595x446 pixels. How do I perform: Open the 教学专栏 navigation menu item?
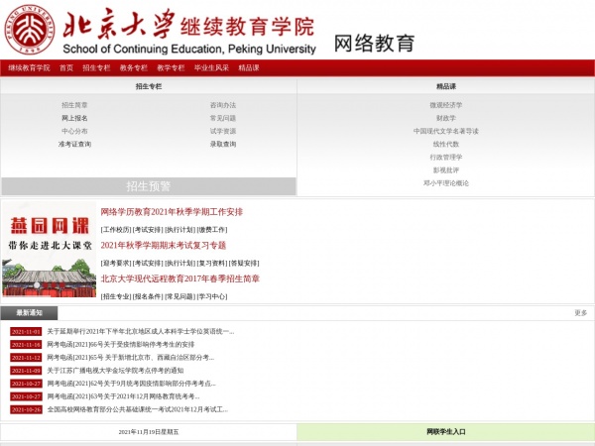click(171, 67)
